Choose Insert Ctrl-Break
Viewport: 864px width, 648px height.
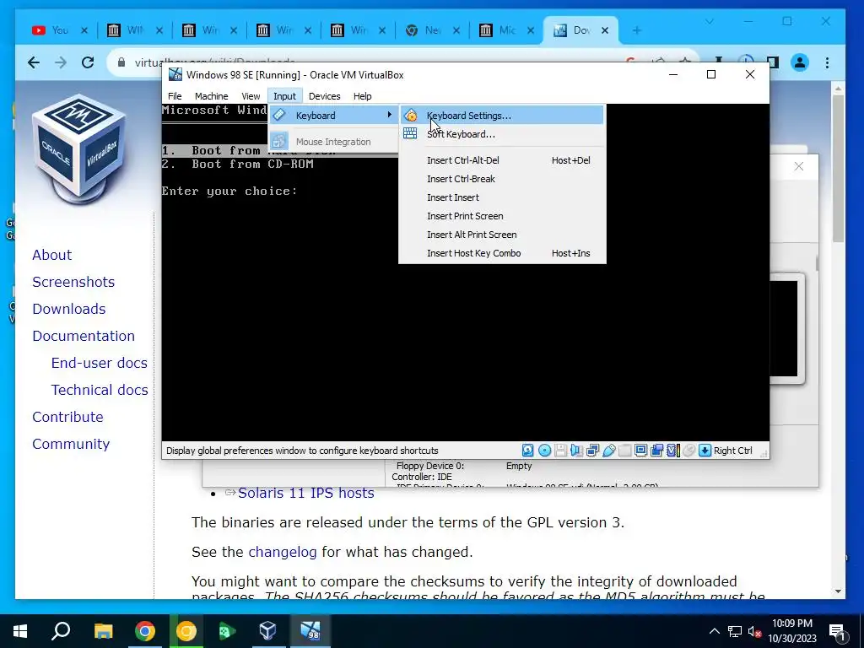(501, 179)
